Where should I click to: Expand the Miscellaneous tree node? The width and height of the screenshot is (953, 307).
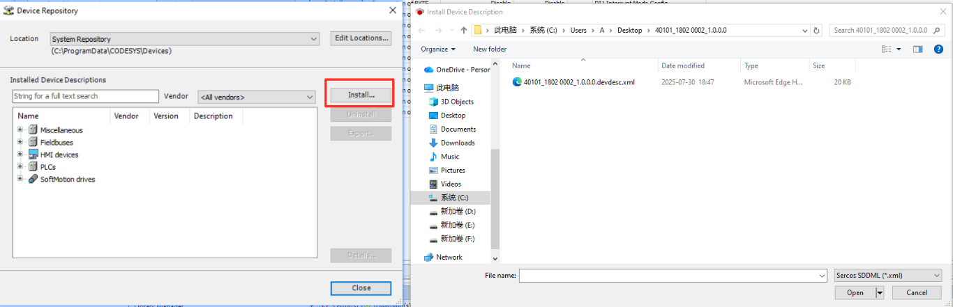click(x=20, y=130)
